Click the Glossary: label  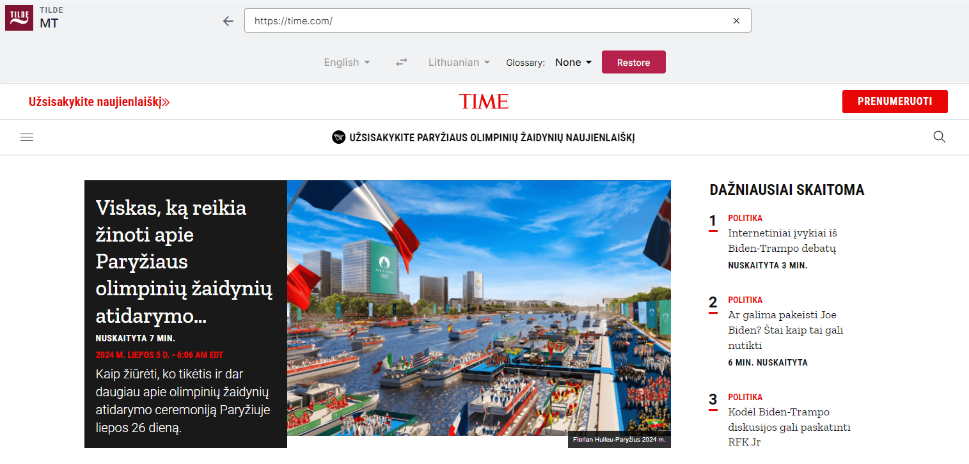525,63
